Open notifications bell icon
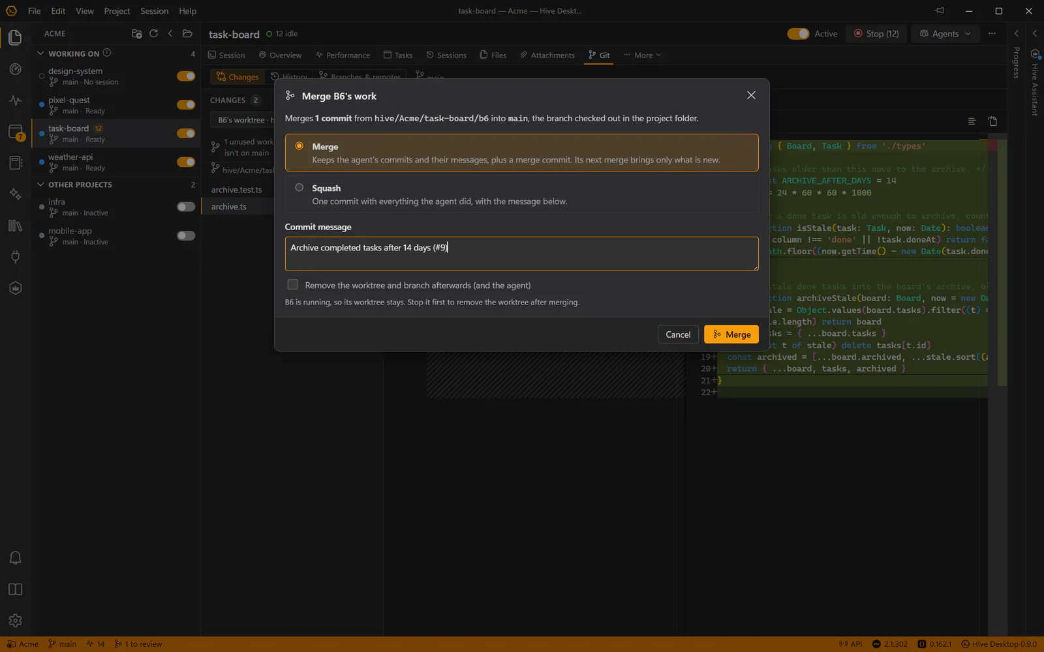The height and width of the screenshot is (652, 1044). coord(15,558)
